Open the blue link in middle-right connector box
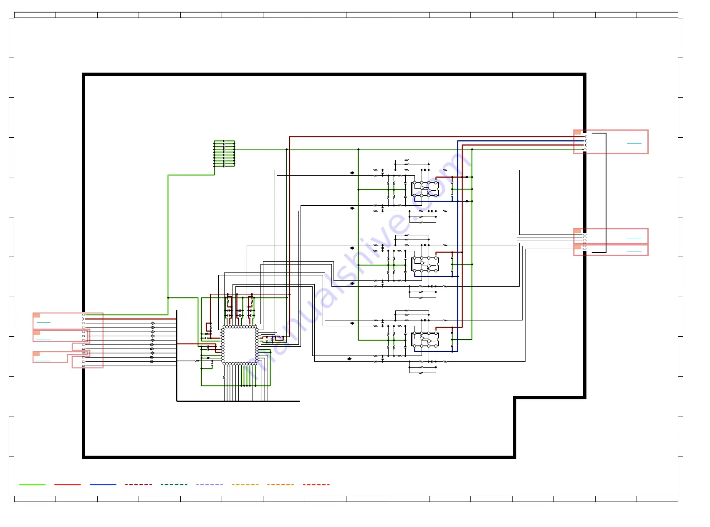The width and height of the screenshot is (710, 527). [634, 238]
